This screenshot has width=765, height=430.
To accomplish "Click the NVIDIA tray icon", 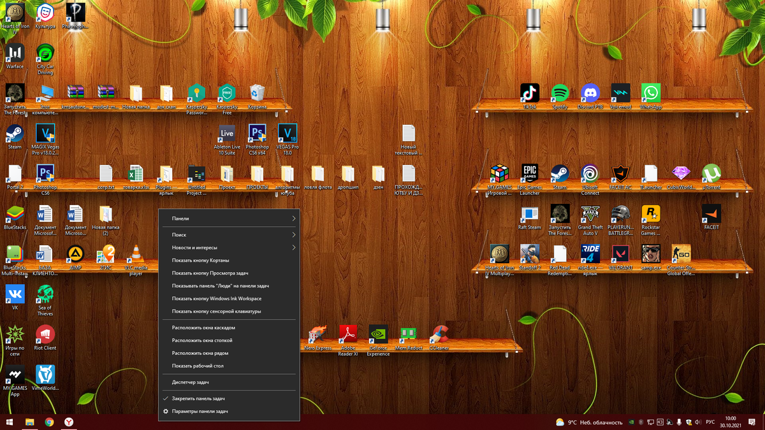I will click(631, 422).
